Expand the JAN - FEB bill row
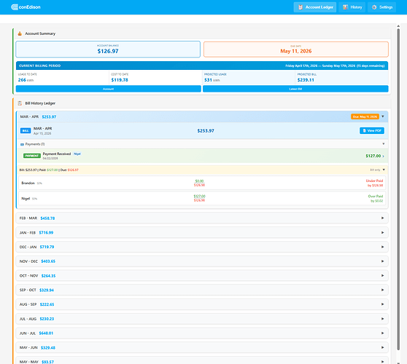The image size is (407, 364). [x=202, y=233]
